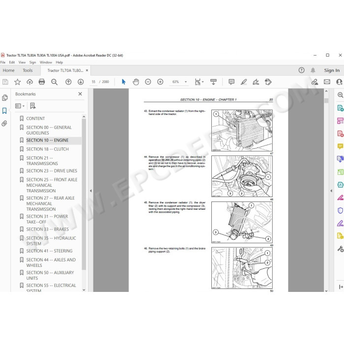Click the Protect shield tool icon
This screenshot has height=344, width=344.
(340, 211)
